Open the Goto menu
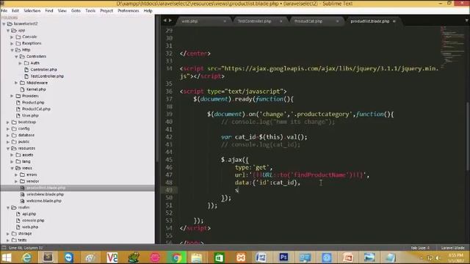Image resolution: width=470 pixels, height=264 pixels. [x=76, y=10]
